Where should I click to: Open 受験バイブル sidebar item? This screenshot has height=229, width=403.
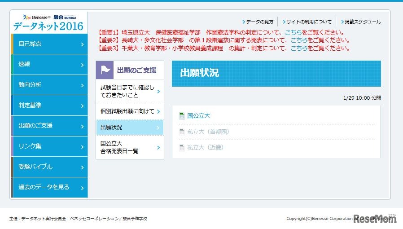[48, 167]
